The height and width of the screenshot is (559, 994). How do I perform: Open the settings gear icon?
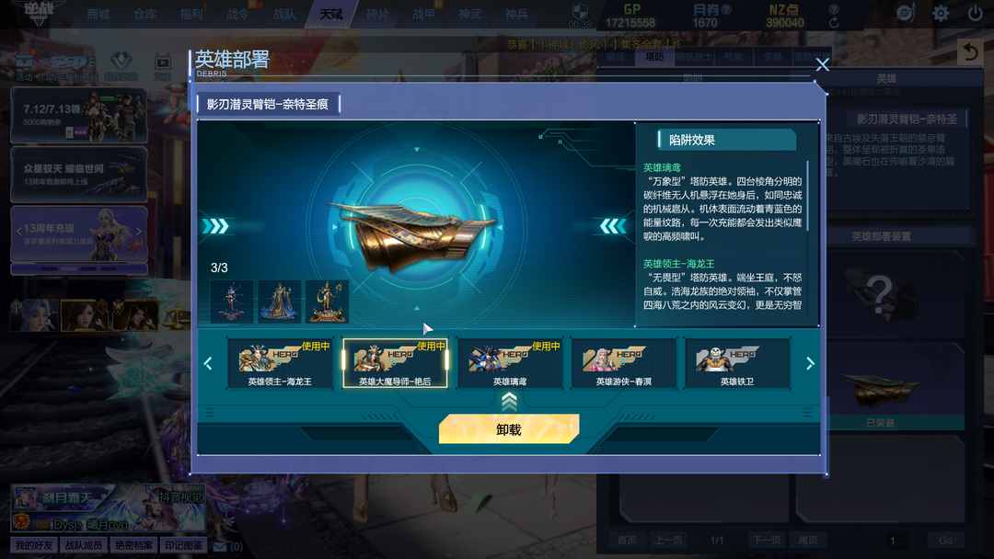pos(941,13)
